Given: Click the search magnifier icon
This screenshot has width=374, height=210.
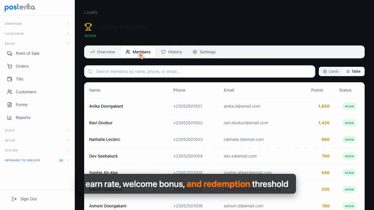Looking at the screenshot, I should pyautogui.click(x=90, y=72).
